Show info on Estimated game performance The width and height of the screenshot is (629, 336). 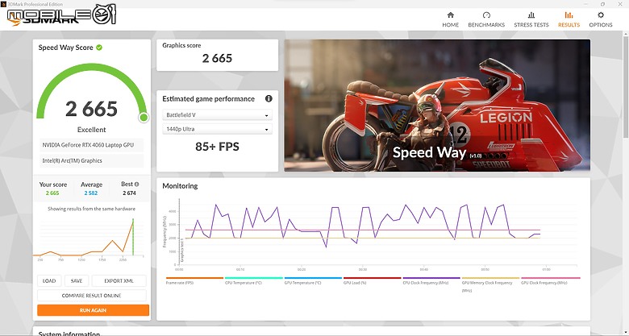pyautogui.click(x=269, y=98)
